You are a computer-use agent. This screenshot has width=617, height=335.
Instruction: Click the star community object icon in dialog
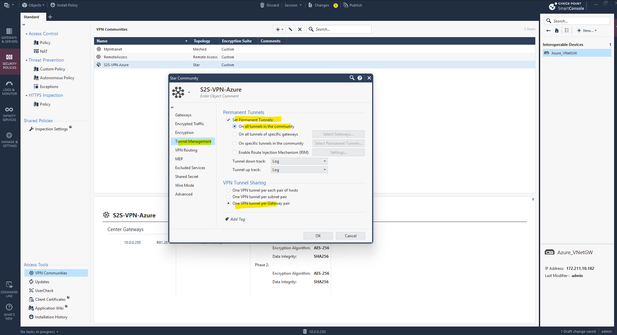point(178,92)
